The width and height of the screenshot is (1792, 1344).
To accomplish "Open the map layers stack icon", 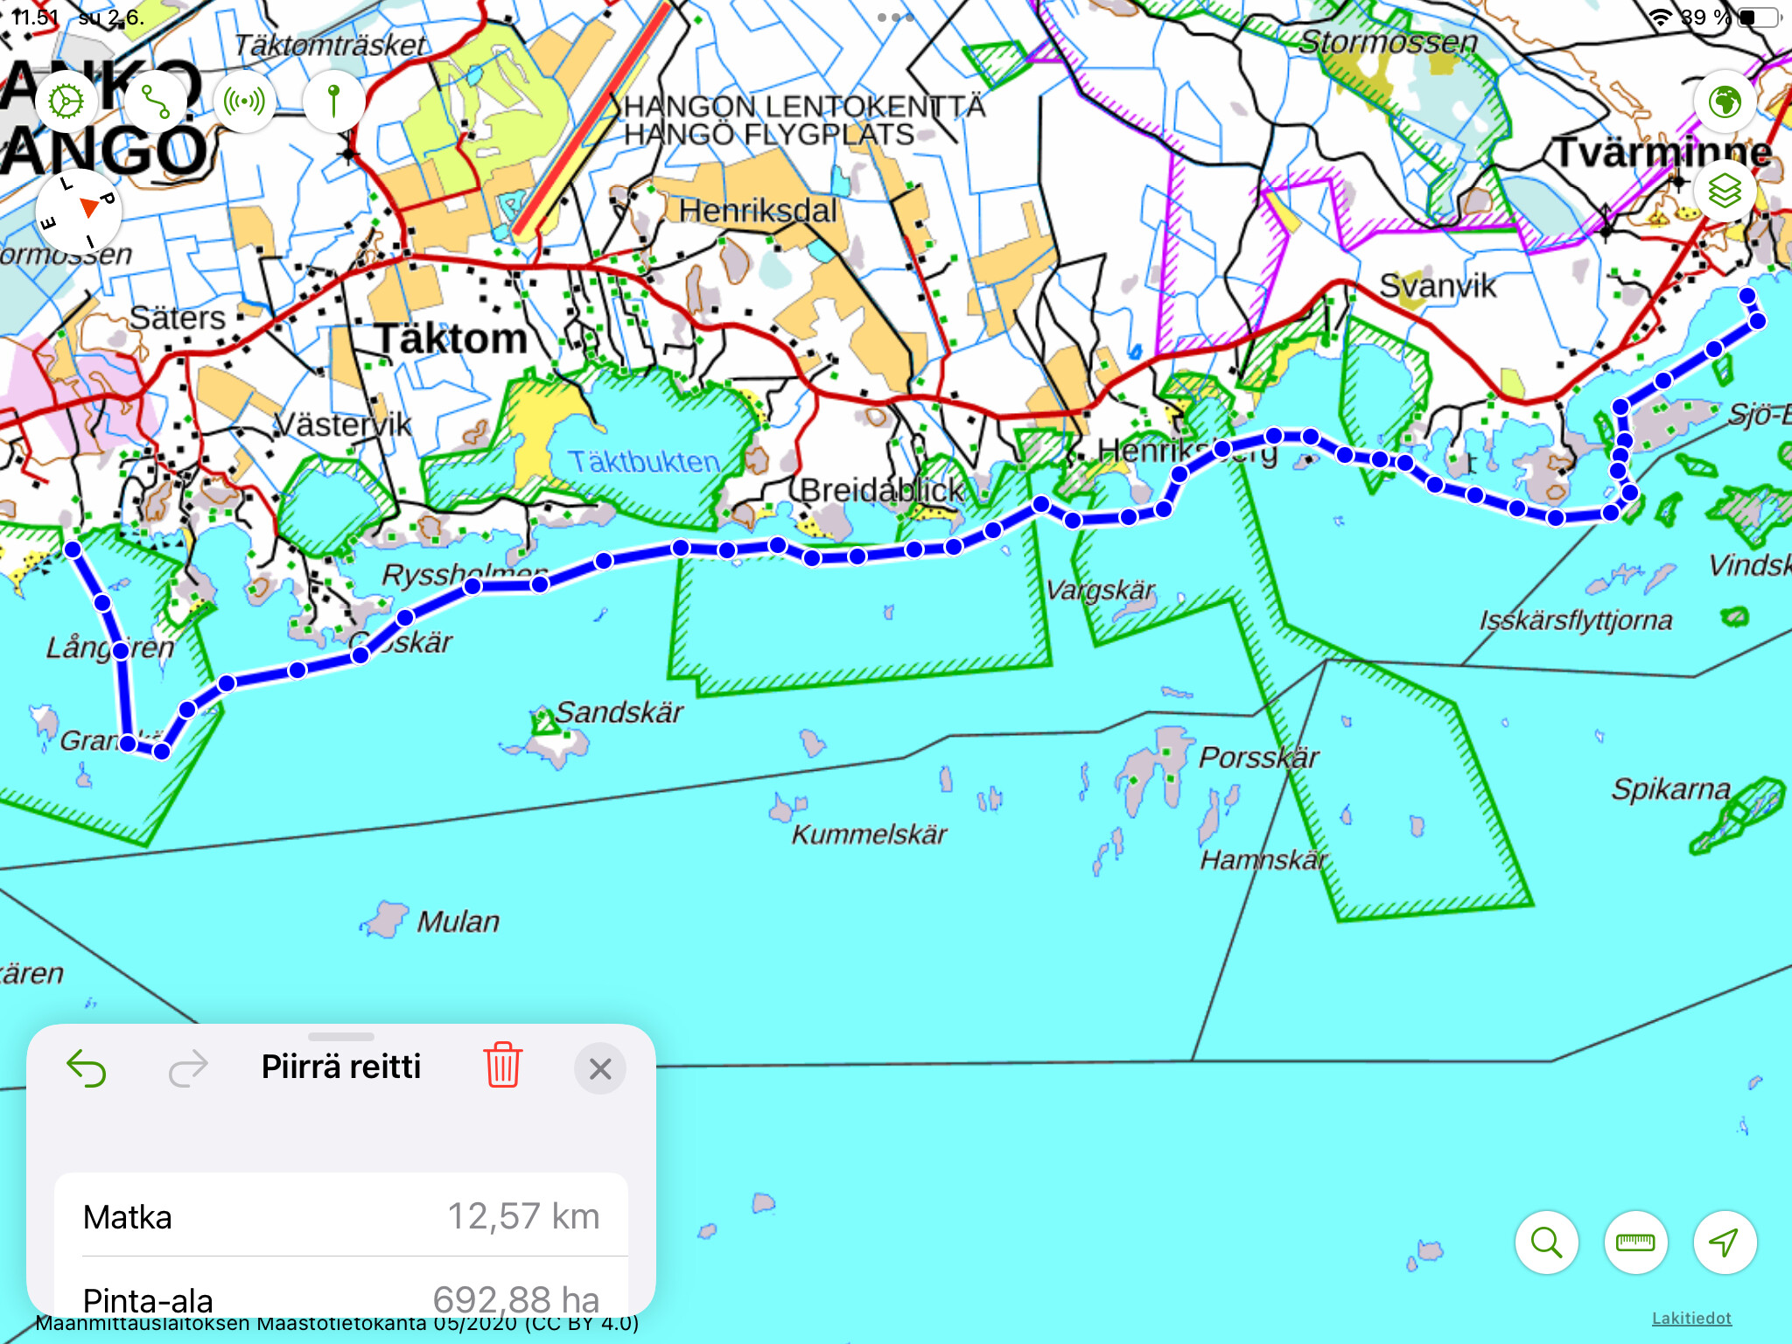I will click(x=1724, y=191).
